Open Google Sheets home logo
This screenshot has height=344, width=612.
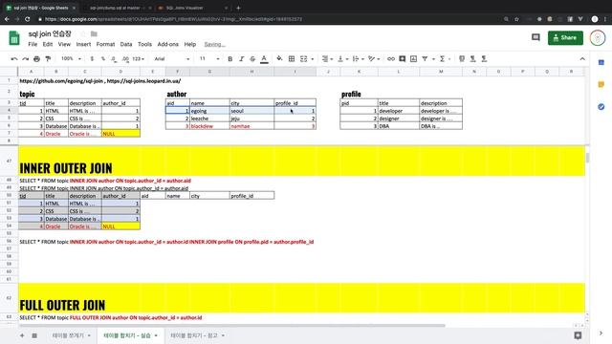(14, 38)
